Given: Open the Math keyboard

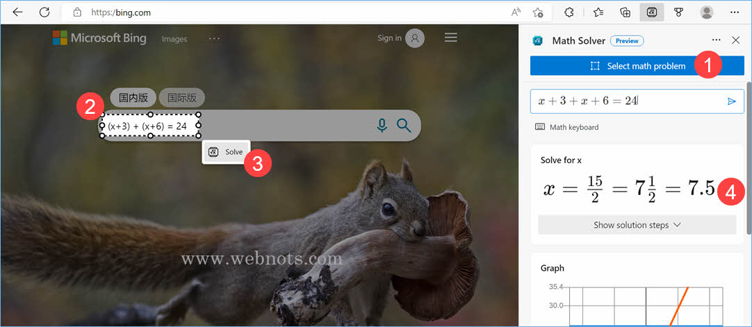Looking at the screenshot, I should pyautogui.click(x=566, y=127).
